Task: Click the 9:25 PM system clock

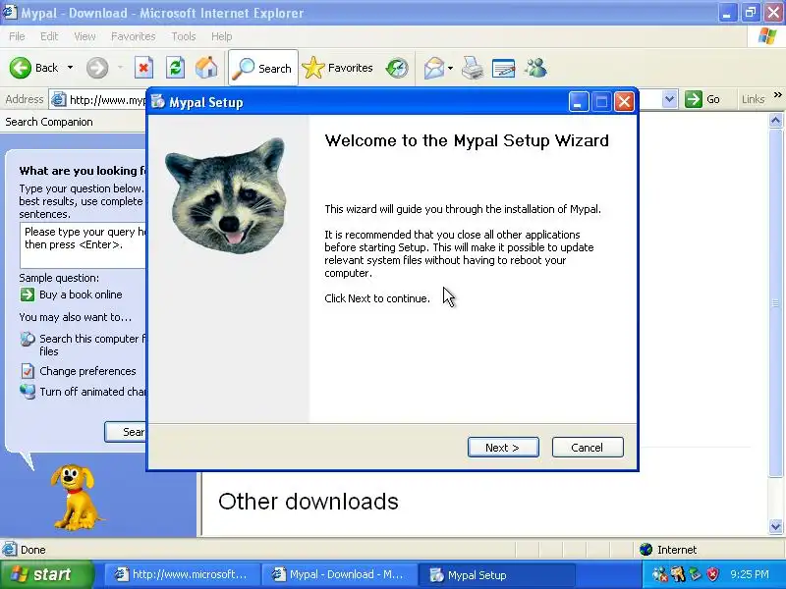Action: [x=750, y=574]
